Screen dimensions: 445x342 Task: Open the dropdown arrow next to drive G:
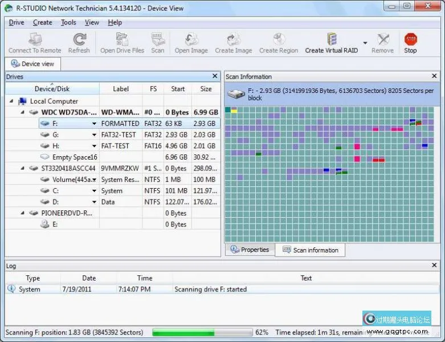click(x=94, y=135)
